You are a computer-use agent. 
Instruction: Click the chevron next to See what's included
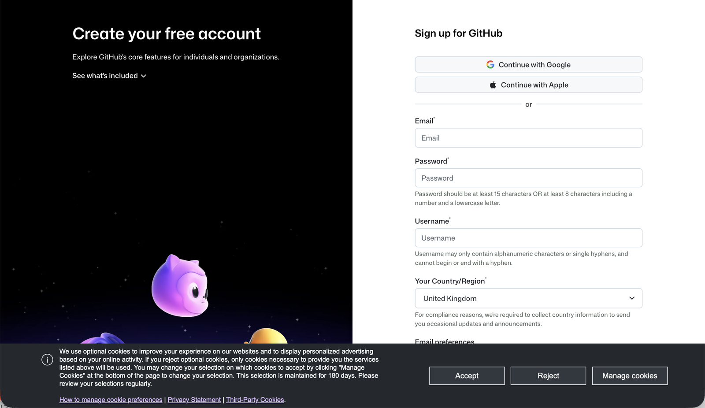(x=144, y=76)
